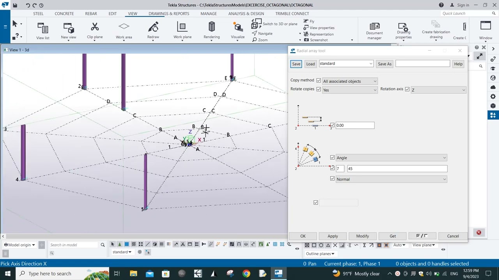
Task: Switch to the EDIT tab
Action: pyautogui.click(x=112, y=14)
